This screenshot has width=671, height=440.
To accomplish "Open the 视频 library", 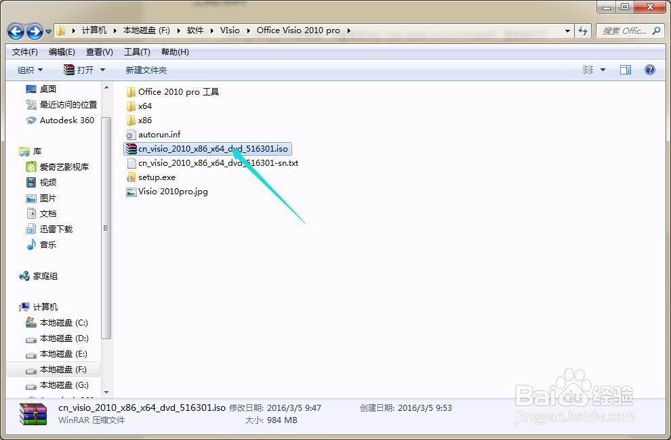I will [x=41, y=183].
